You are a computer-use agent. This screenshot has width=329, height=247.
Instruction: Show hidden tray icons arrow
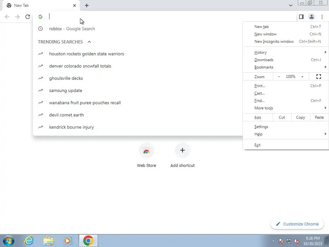[x=273, y=241]
